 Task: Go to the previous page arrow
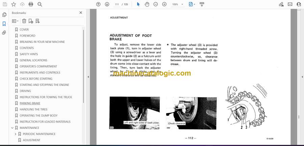click(98, 4)
